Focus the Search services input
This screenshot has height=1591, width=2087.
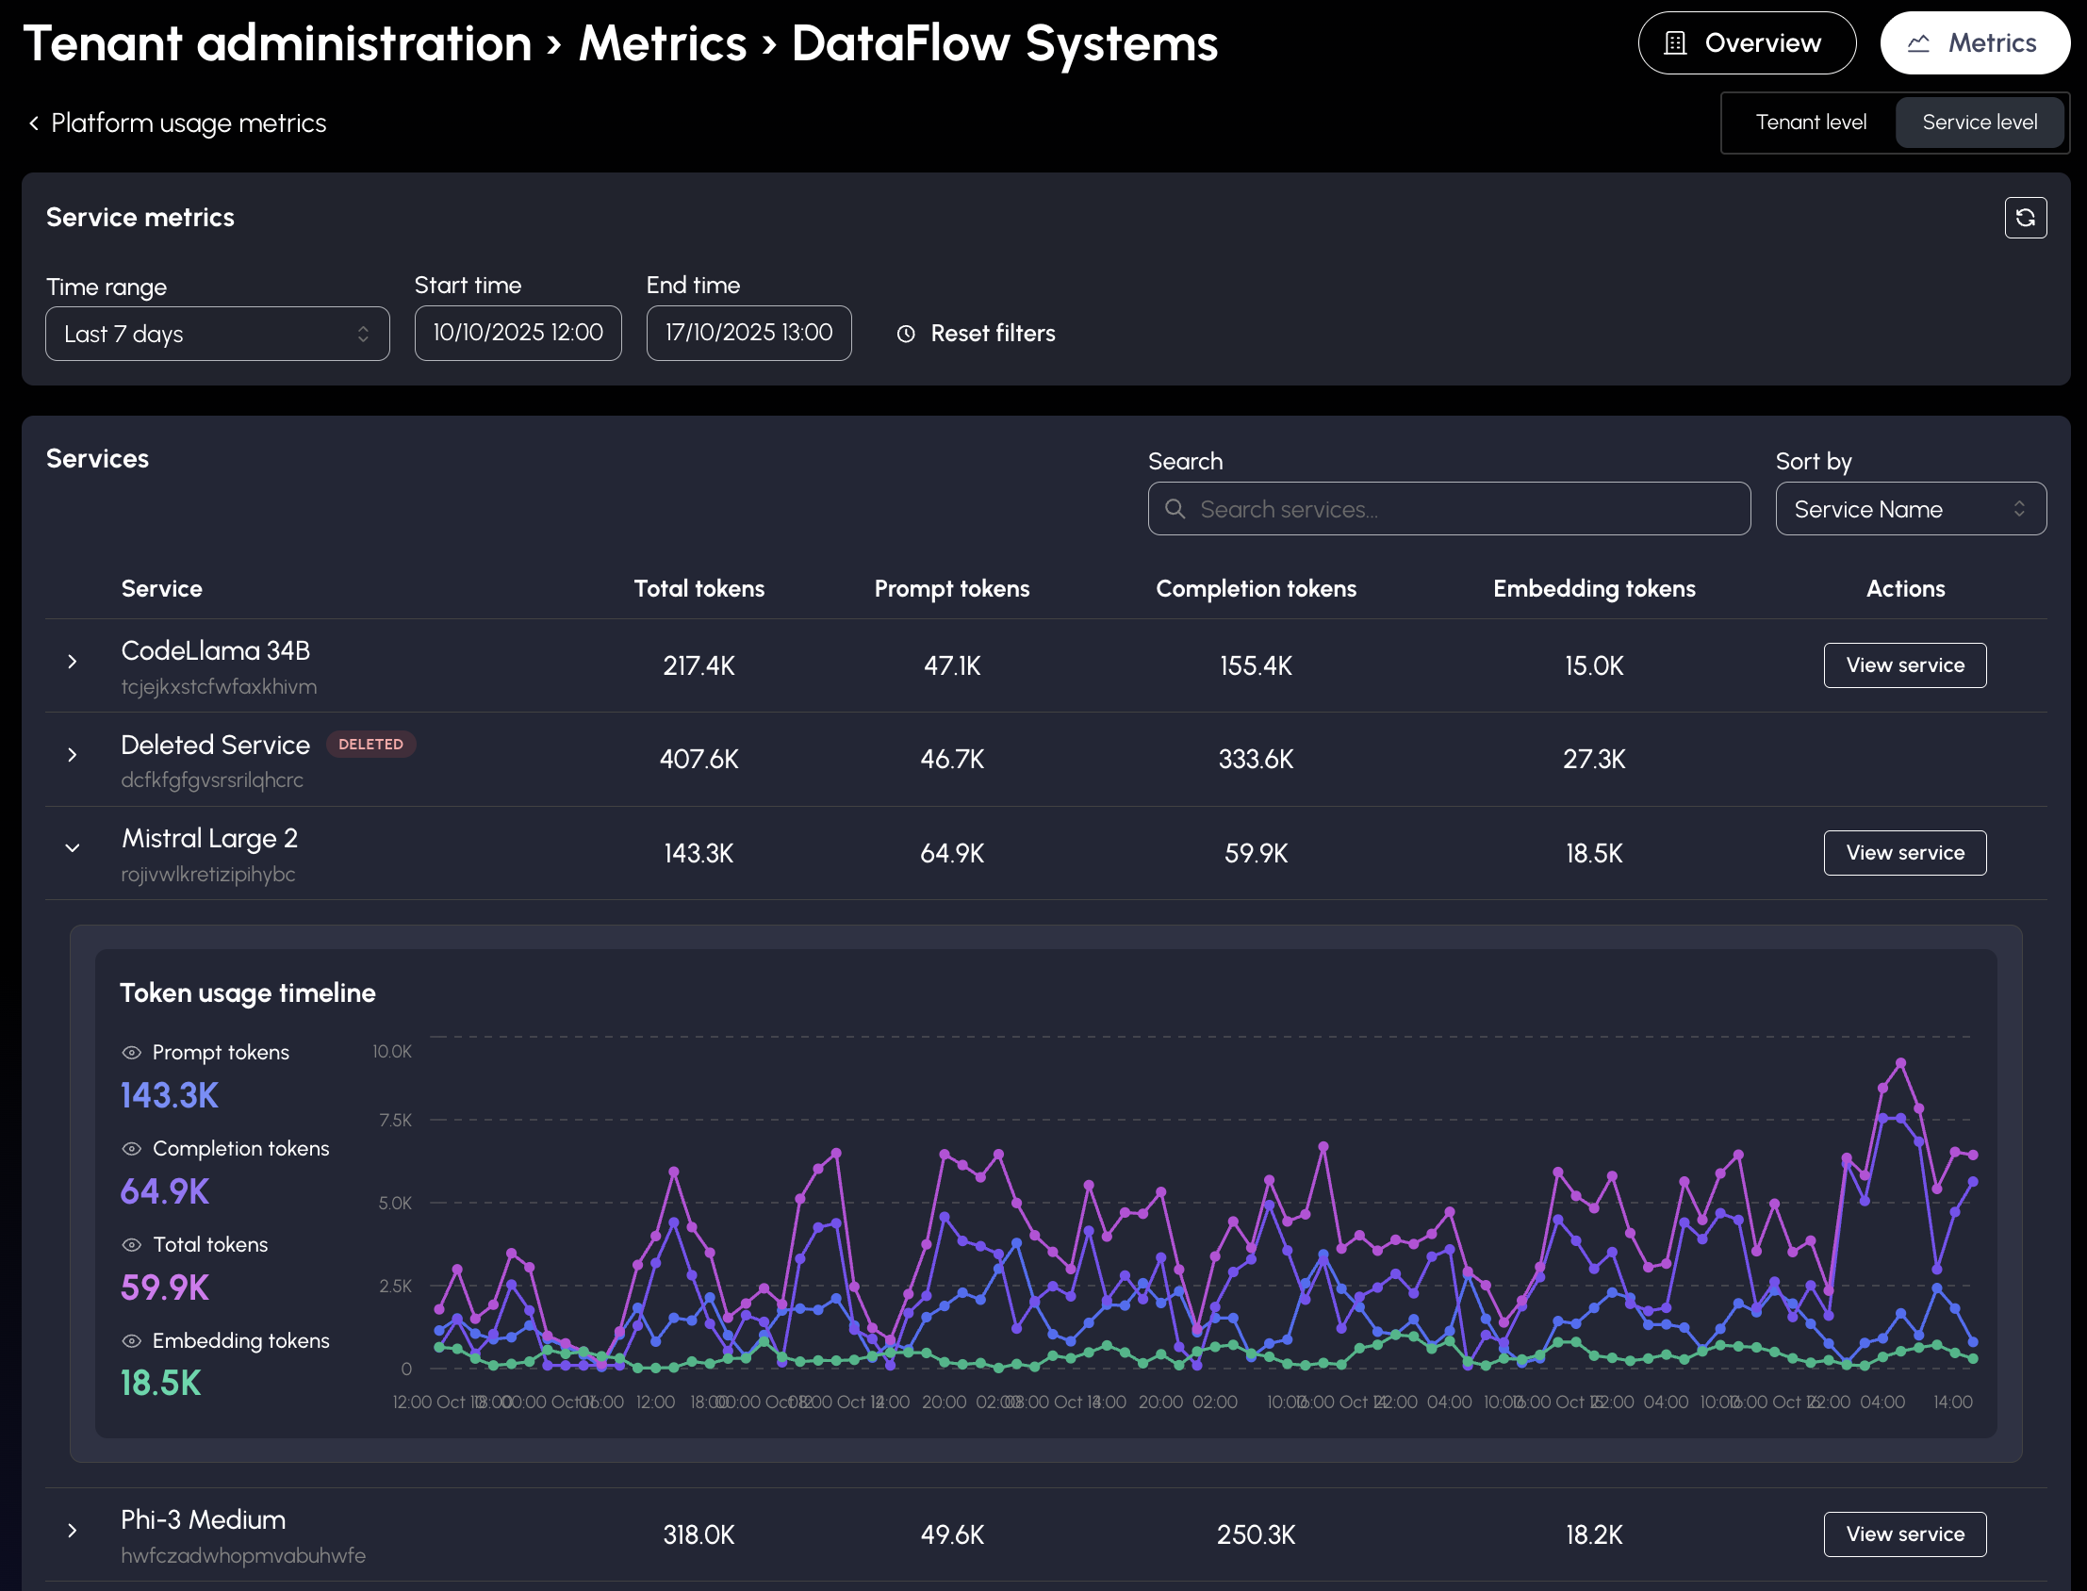pyautogui.click(x=1449, y=509)
